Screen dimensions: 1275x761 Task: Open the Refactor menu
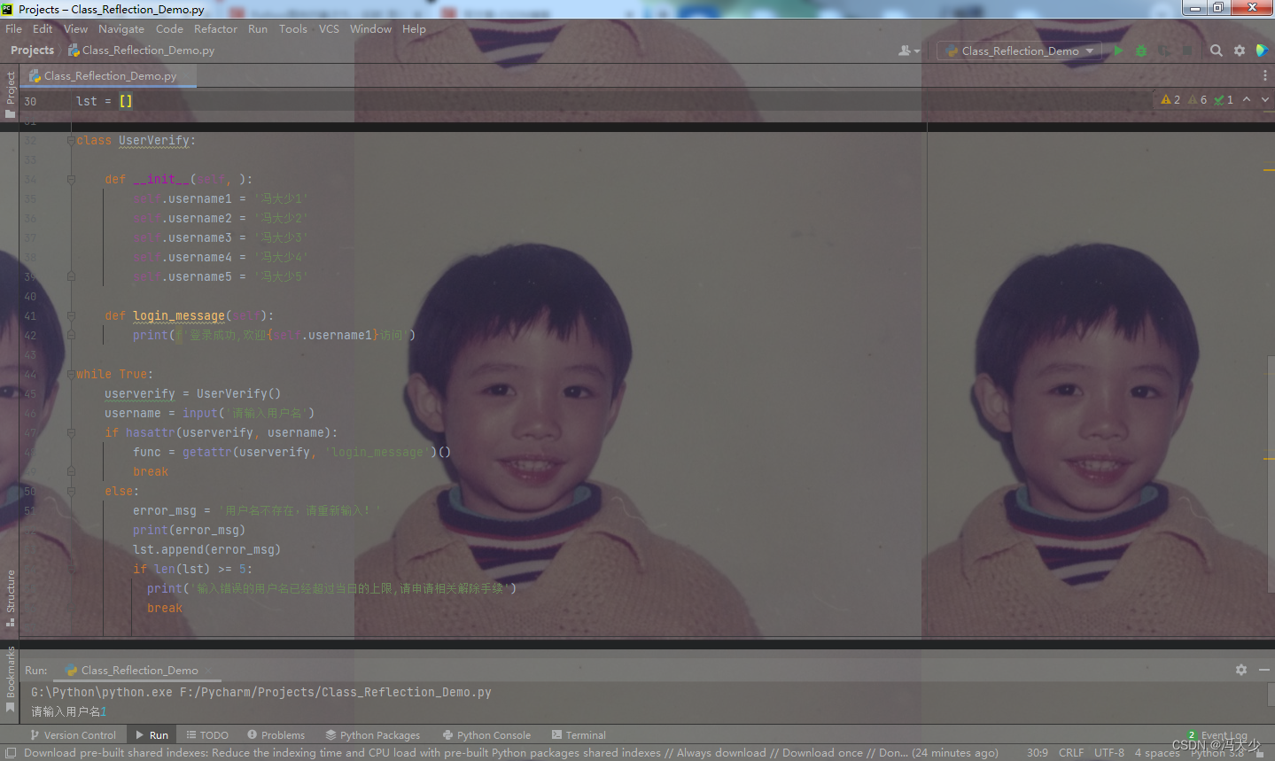click(x=215, y=28)
